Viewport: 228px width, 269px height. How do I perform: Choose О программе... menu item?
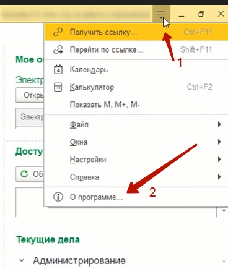(136, 197)
